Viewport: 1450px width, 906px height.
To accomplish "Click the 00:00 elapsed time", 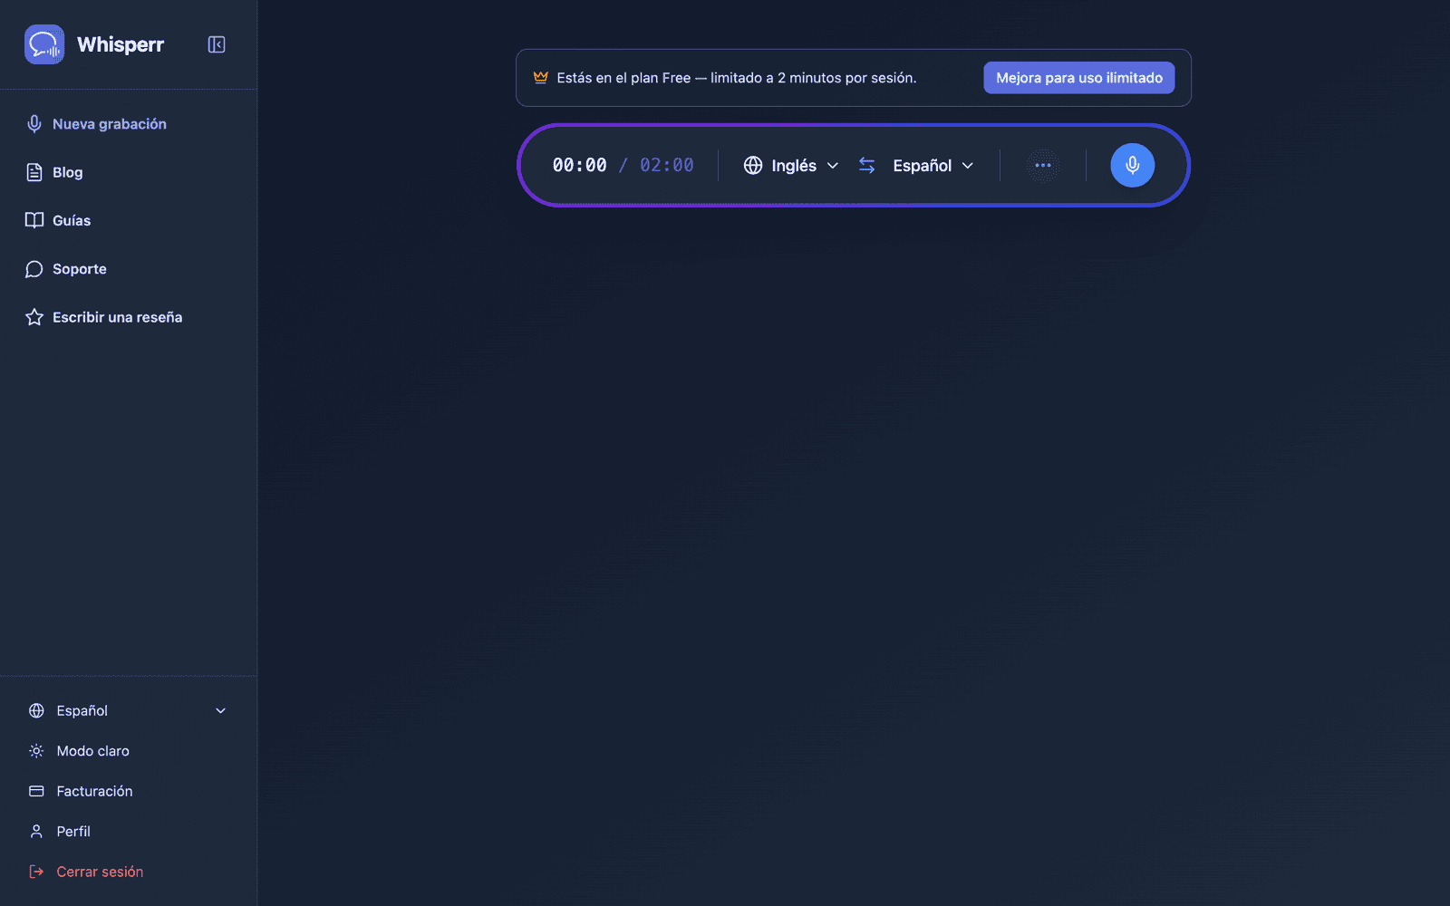I will 580,166.
